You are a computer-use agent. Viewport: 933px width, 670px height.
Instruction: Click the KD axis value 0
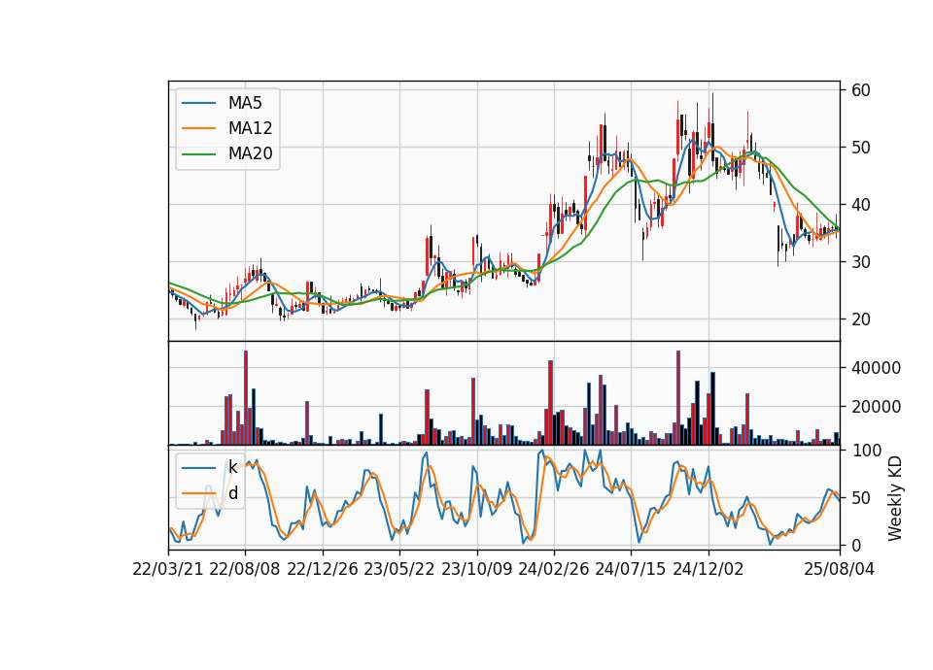coord(856,545)
